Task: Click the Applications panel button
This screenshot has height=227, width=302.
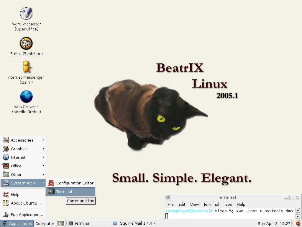Action: [17, 223]
